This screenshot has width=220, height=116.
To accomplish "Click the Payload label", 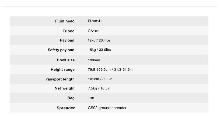I will click(x=67, y=40).
